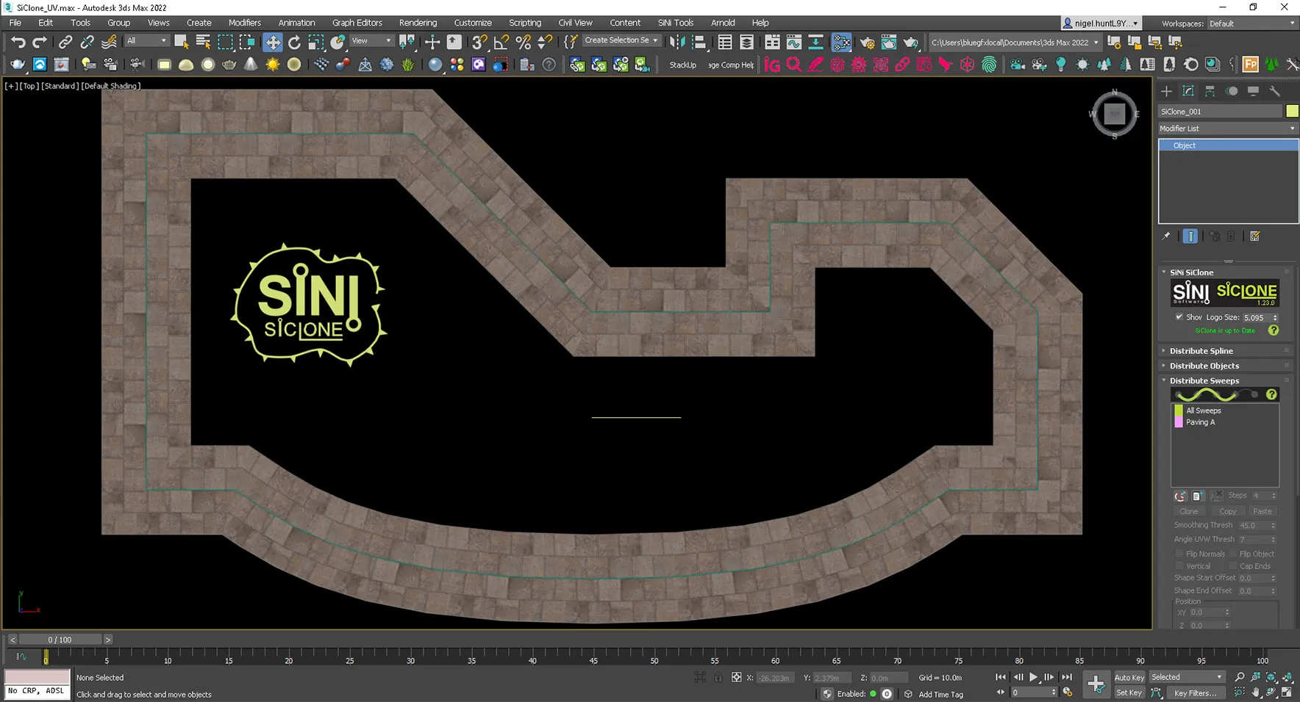The width and height of the screenshot is (1300, 702).
Task: Click the SiClone help question mark icon
Action: click(x=1274, y=330)
